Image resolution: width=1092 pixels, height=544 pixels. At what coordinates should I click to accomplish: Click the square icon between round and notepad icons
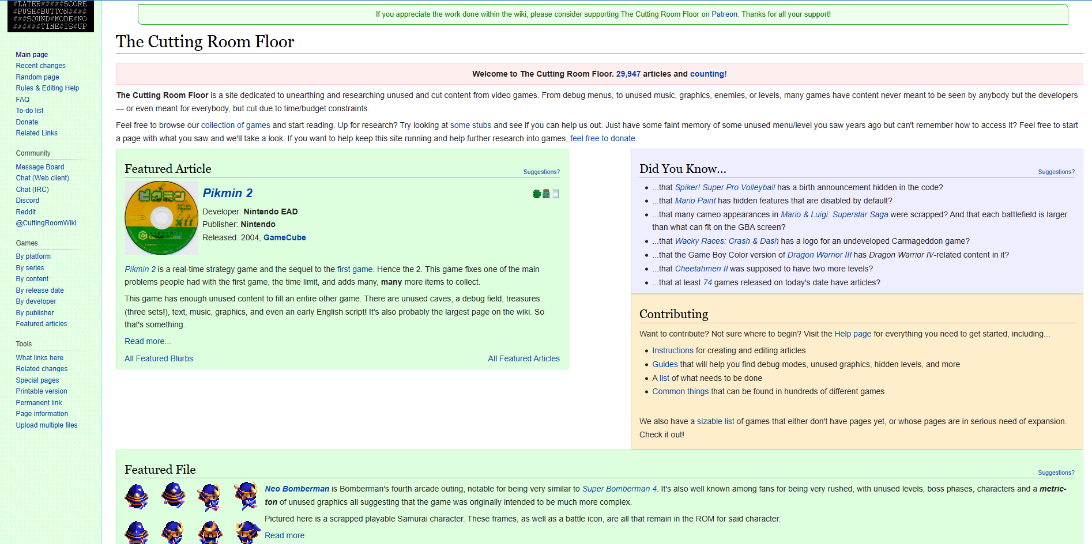click(x=546, y=194)
